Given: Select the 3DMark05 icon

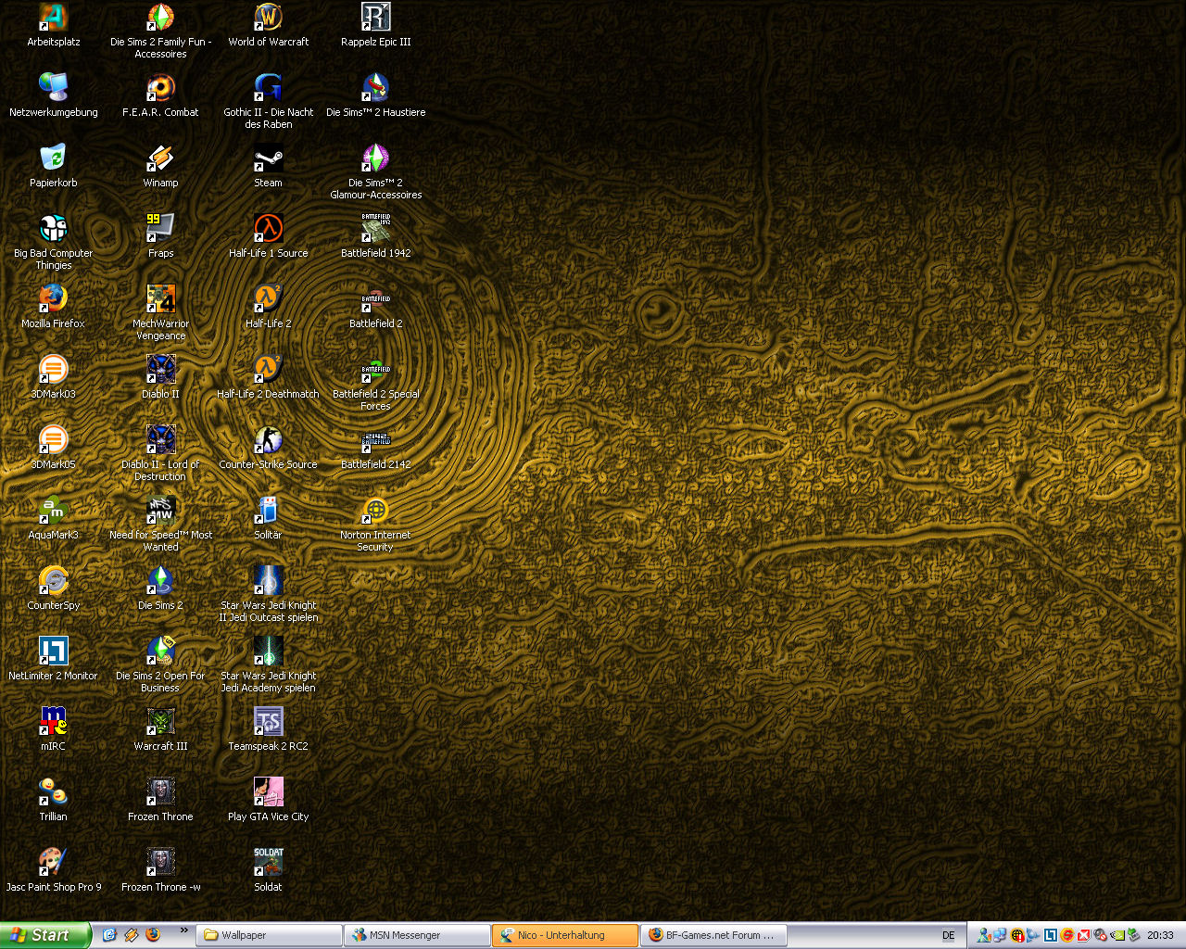Looking at the screenshot, I should coord(54,448).
